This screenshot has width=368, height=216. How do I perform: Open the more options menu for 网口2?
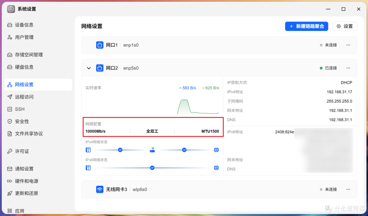tap(348, 68)
